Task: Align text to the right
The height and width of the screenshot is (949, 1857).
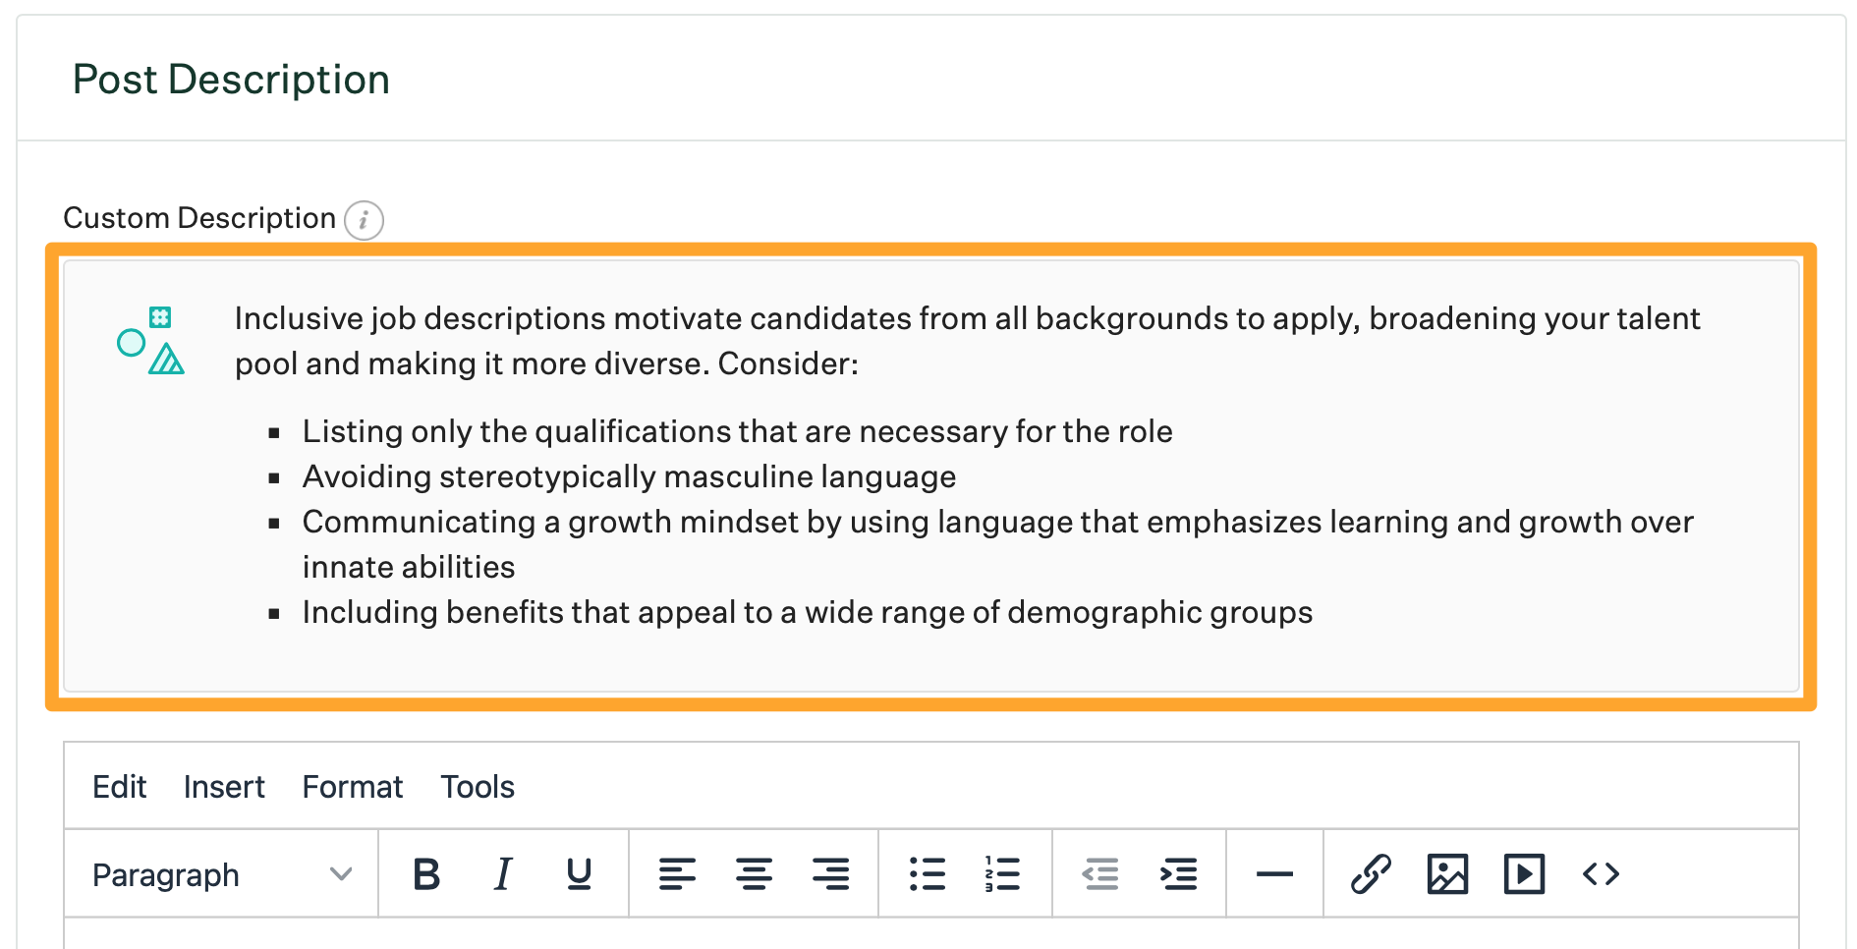Action: (830, 873)
